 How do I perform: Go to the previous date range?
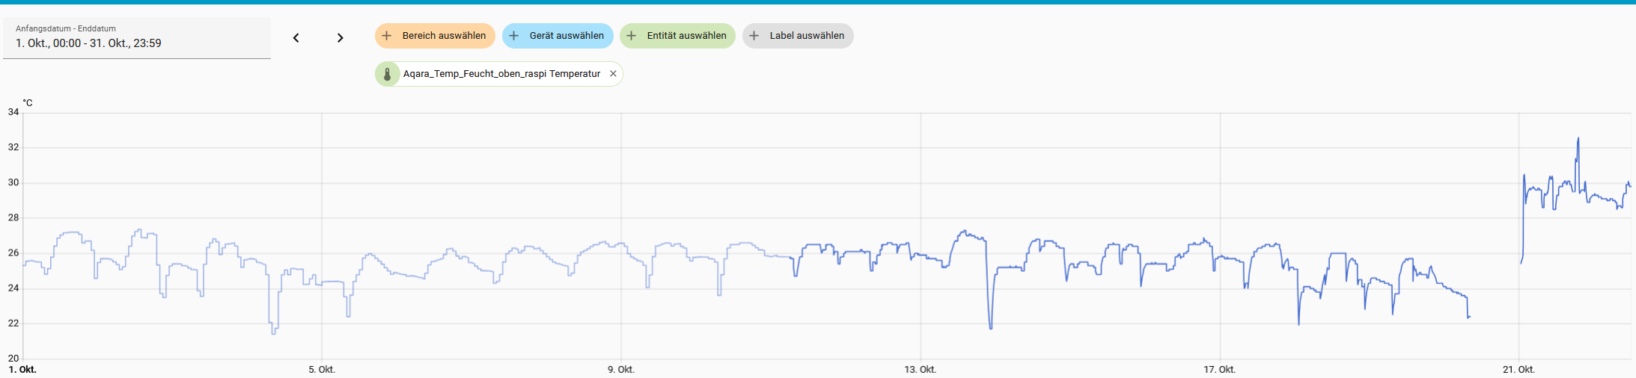pyautogui.click(x=296, y=37)
